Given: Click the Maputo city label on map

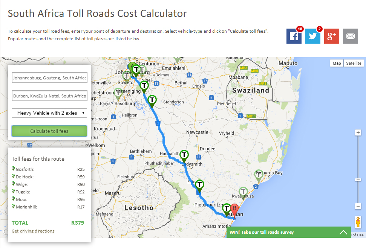Looking at the screenshot, I should pyautogui.click(x=288, y=63).
